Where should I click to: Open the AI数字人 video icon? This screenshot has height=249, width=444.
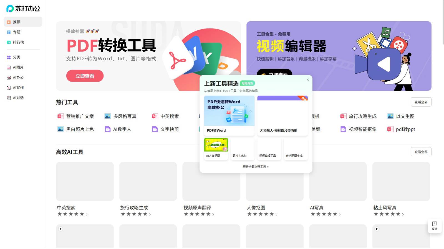click(x=108, y=129)
